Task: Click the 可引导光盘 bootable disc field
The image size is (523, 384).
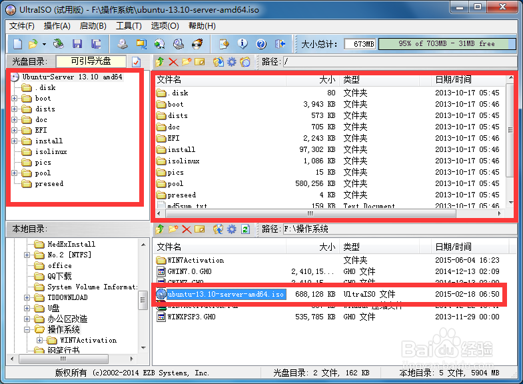Action: [x=91, y=61]
